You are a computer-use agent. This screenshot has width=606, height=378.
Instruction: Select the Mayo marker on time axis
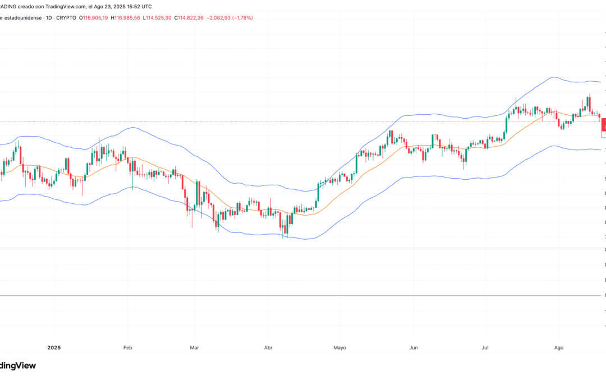click(x=340, y=348)
